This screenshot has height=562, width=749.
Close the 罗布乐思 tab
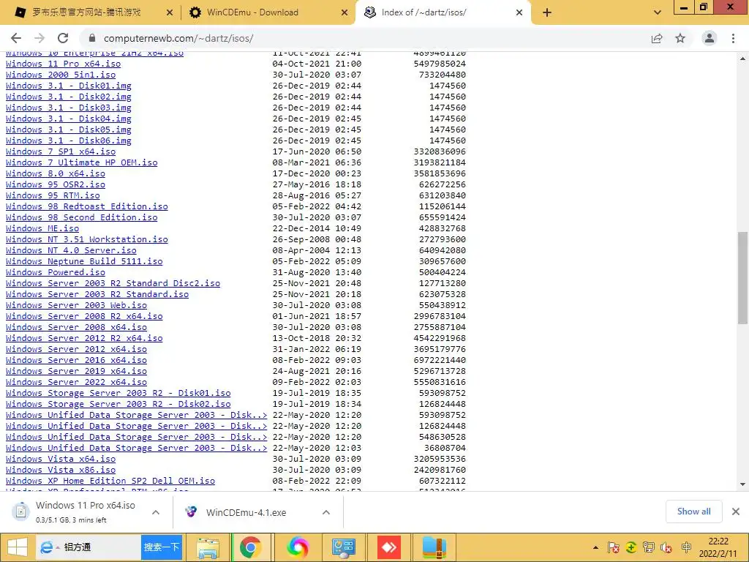[x=170, y=13]
